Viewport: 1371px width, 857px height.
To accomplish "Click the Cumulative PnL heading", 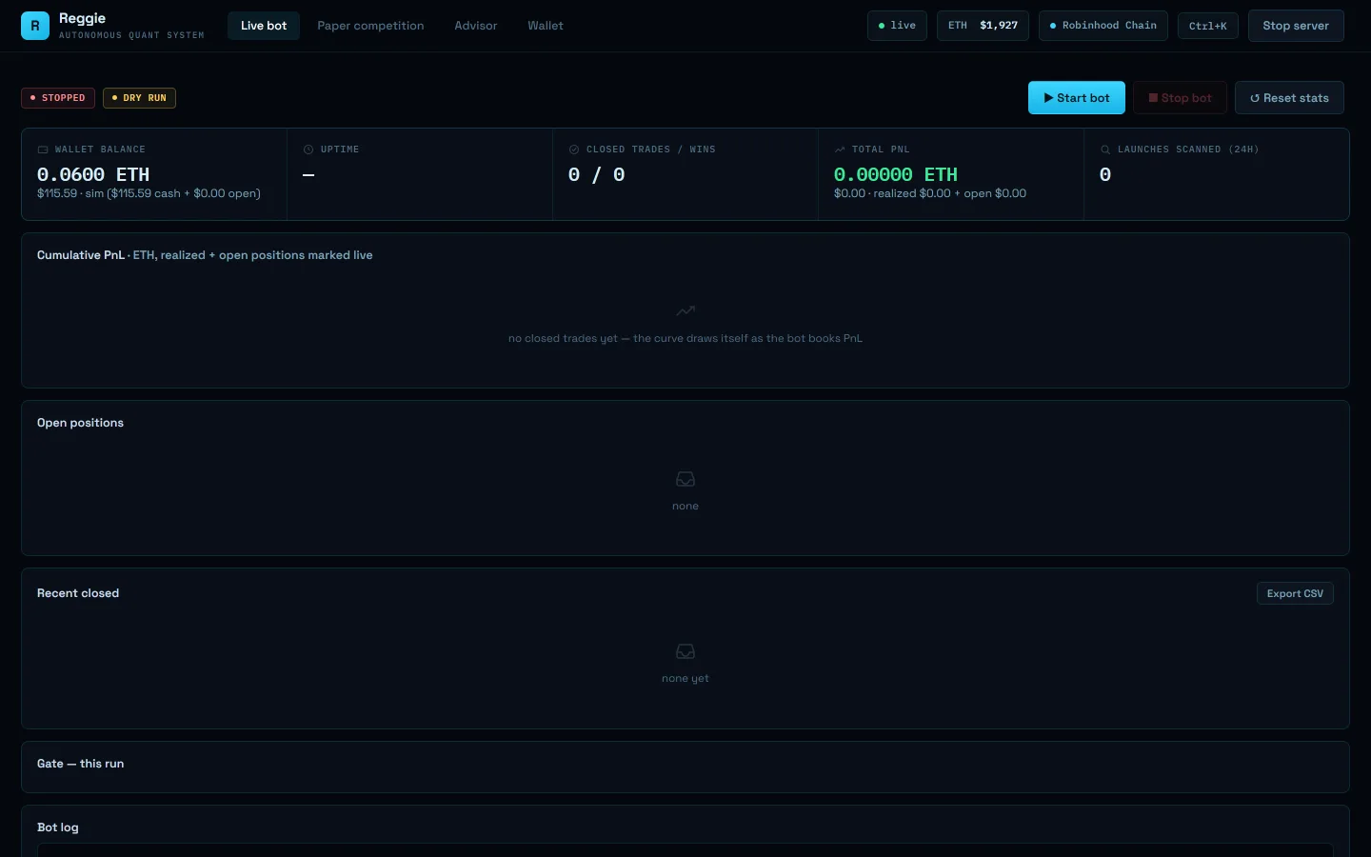I will [x=81, y=255].
